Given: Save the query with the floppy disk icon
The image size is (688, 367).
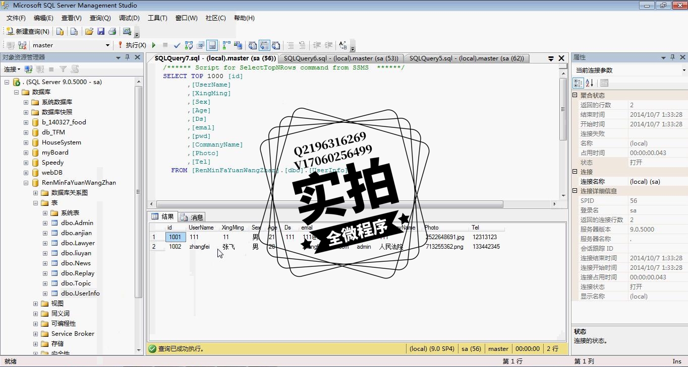Looking at the screenshot, I should click(101, 31).
